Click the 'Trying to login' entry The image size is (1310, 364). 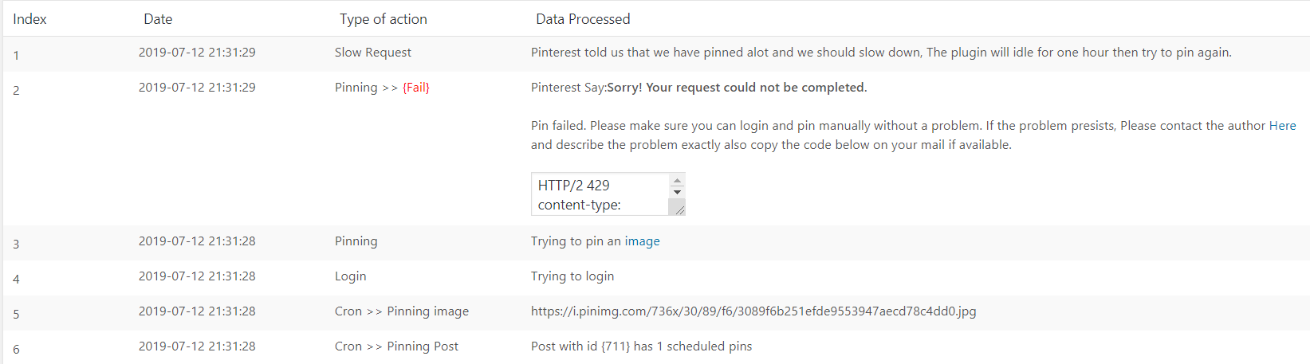[x=572, y=276]
